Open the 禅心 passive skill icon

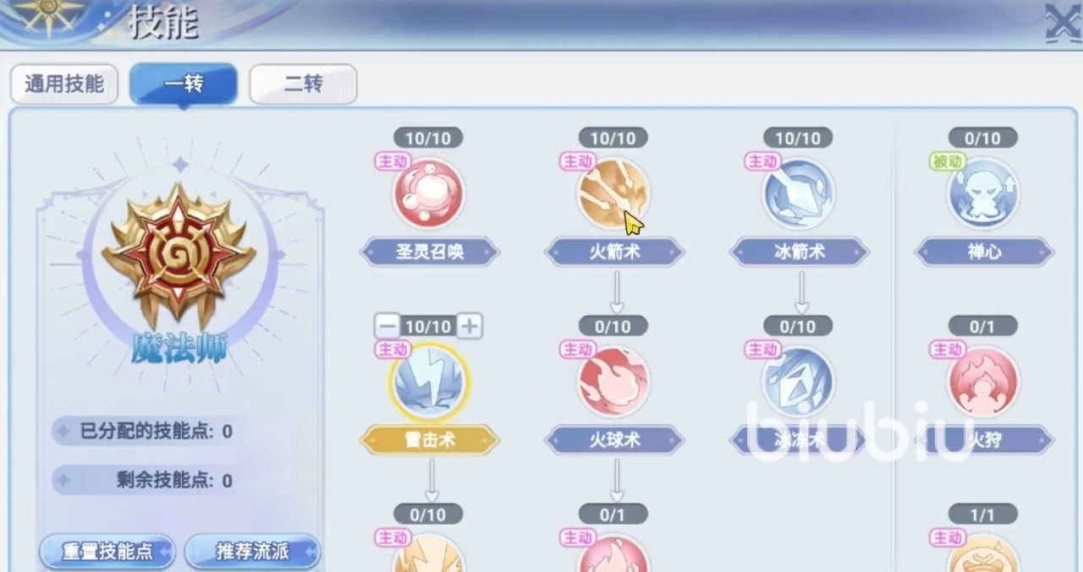click(984, 193)
